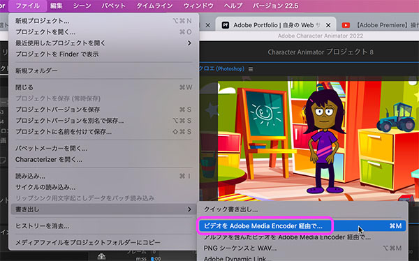Open the 編集 menu
The width and height of the screenshot is (419, 261).
(56, 6)
